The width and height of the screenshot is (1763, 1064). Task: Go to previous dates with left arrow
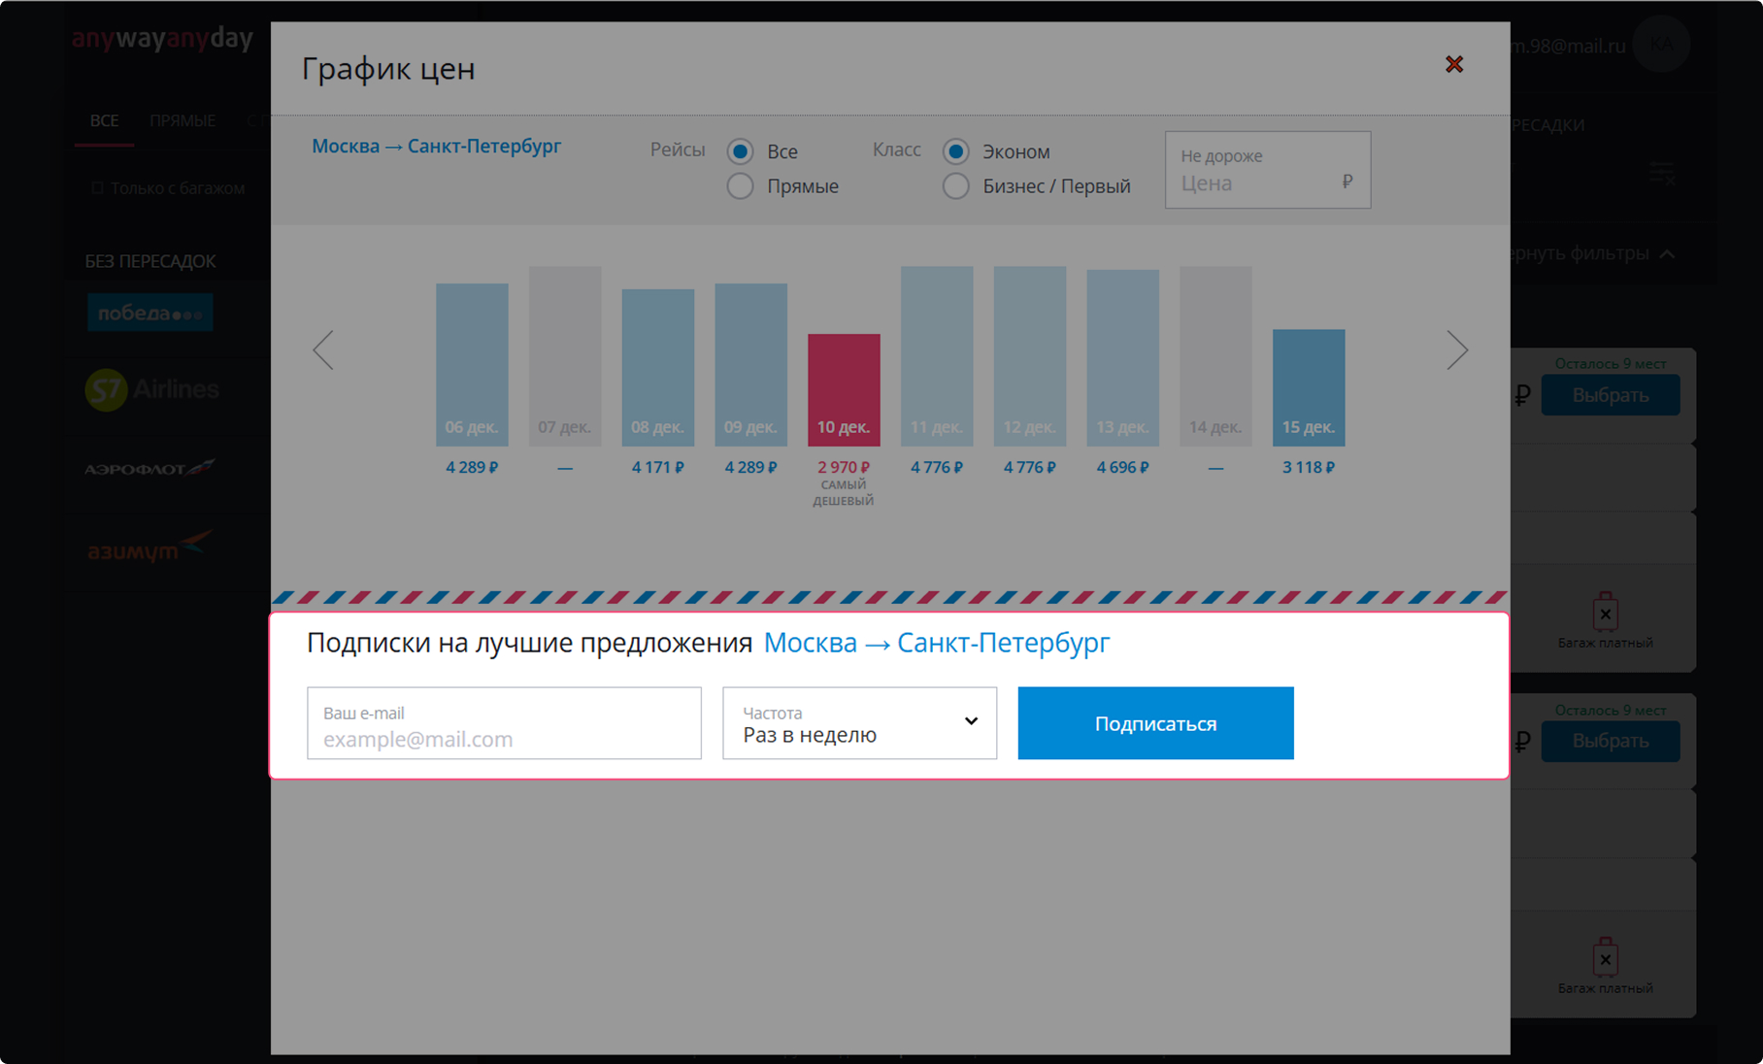pyautogui.click(x=323, y=350)
